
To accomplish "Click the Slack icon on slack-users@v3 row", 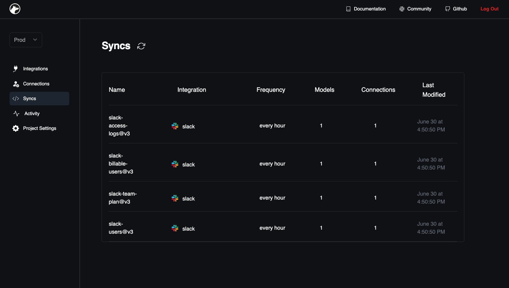I will click(x=175, y=228).
